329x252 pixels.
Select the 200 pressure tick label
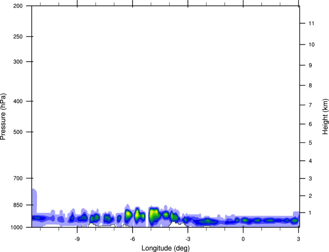[x=18, y=6]
